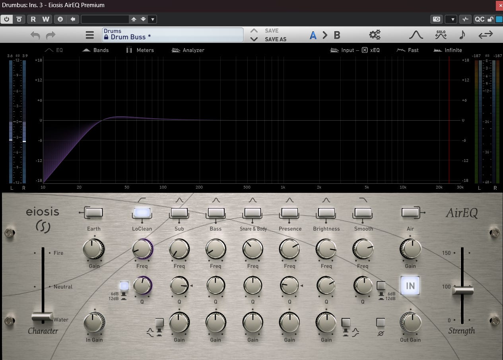Select next preset with down chevron
The height and width of the screenshot is (360, 503).
(254, 39)
